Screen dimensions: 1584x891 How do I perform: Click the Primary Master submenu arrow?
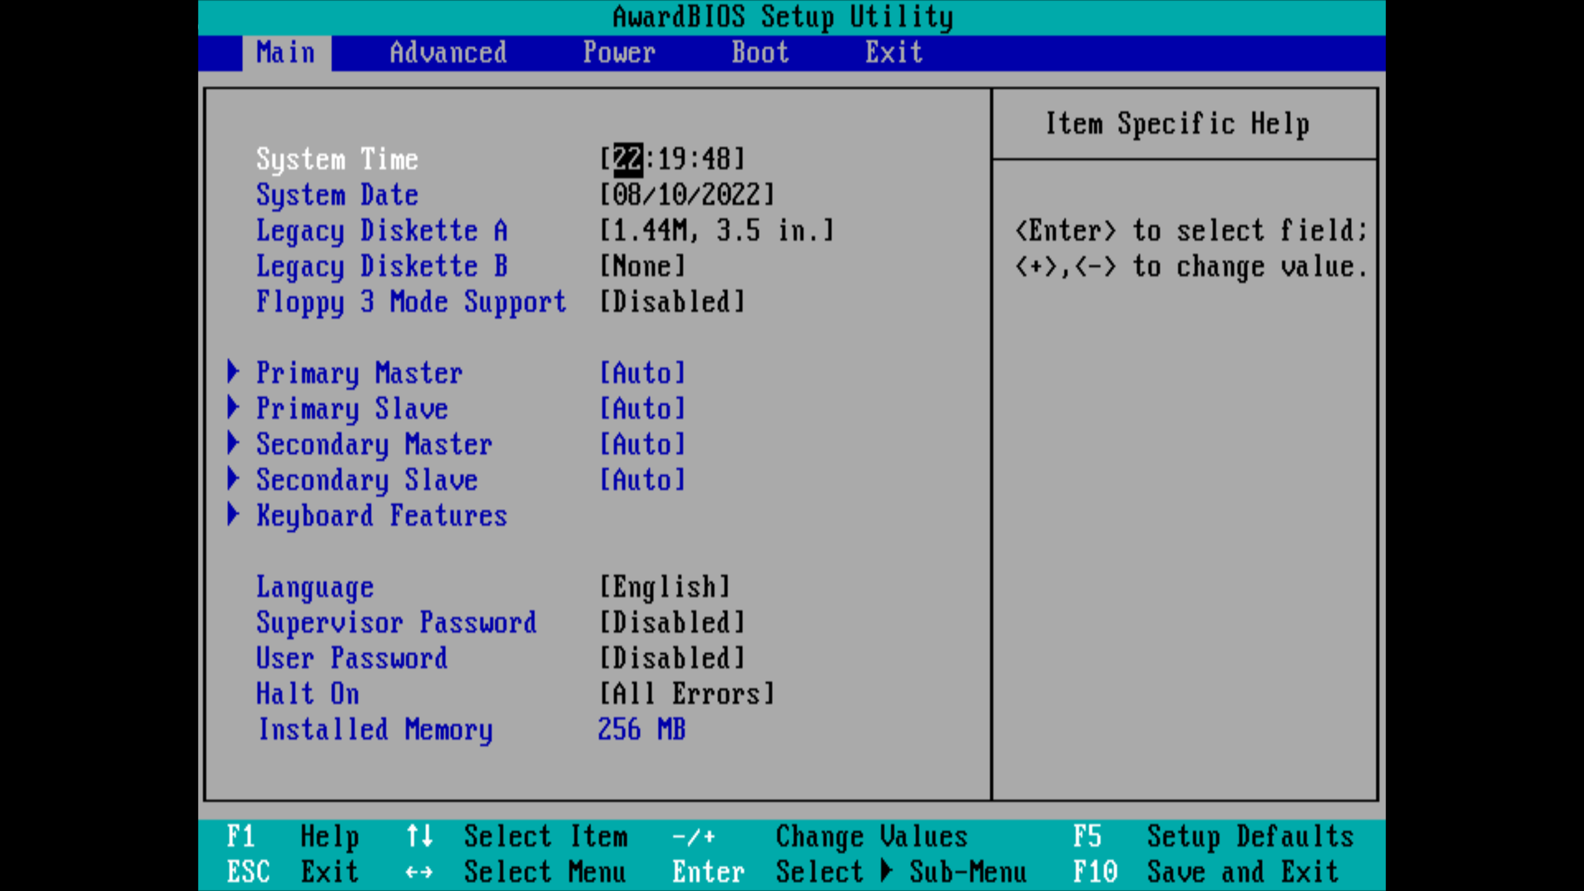(233, 372)
